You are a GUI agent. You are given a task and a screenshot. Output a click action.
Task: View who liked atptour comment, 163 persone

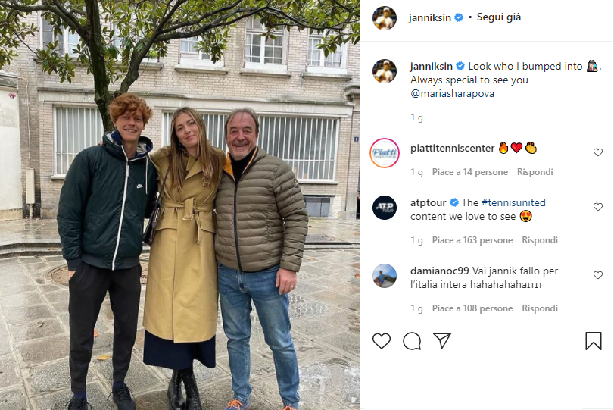(x=472, y=240)
